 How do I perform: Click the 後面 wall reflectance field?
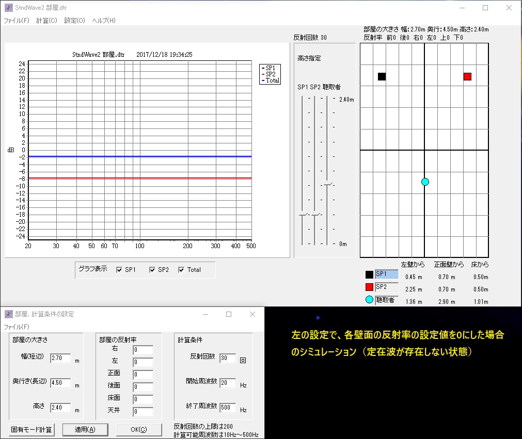tap(143, 387)
